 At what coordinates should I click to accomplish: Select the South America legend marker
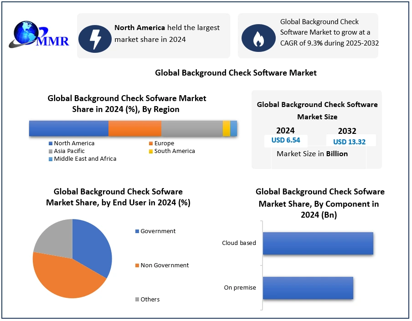pyautogui.click(x=151, y=151)
